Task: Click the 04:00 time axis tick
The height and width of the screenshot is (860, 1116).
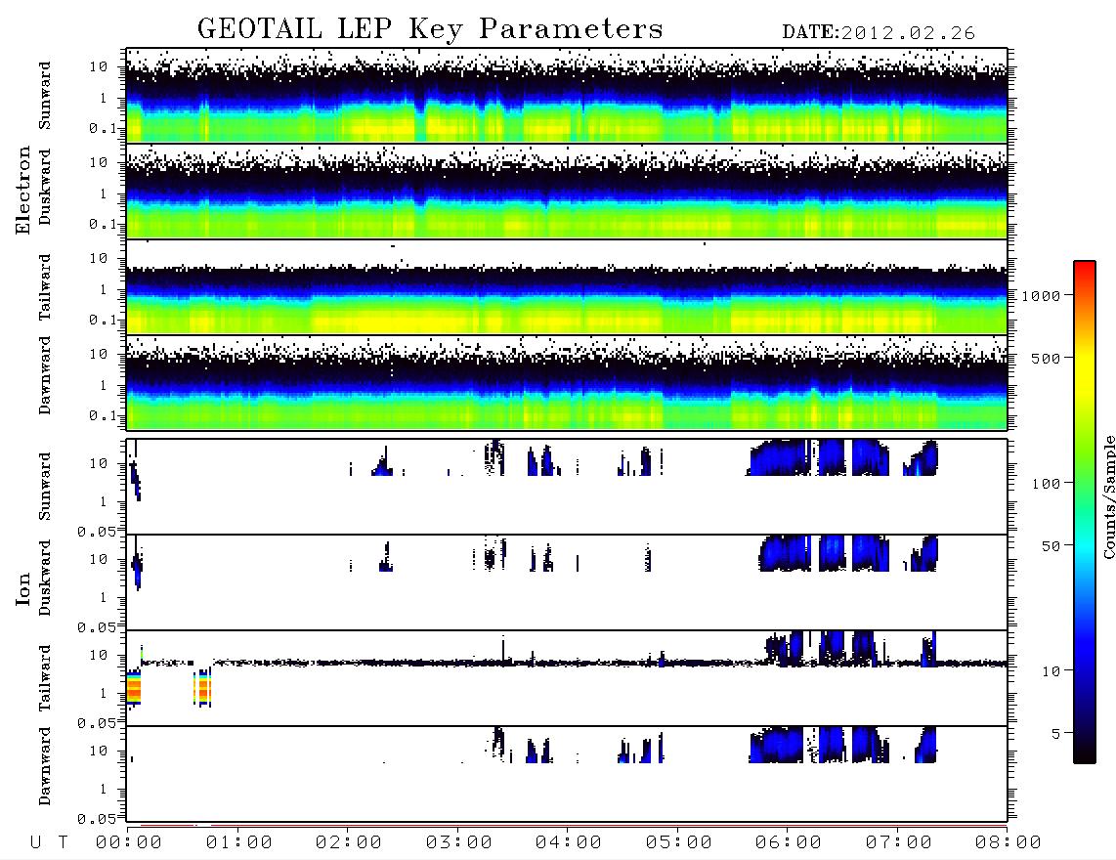Action: [x=569, y=843]
